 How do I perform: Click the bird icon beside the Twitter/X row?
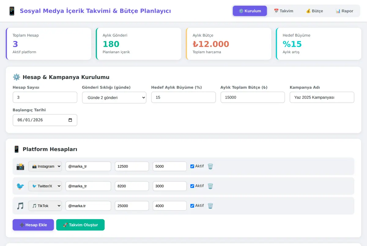coord(20,186)
